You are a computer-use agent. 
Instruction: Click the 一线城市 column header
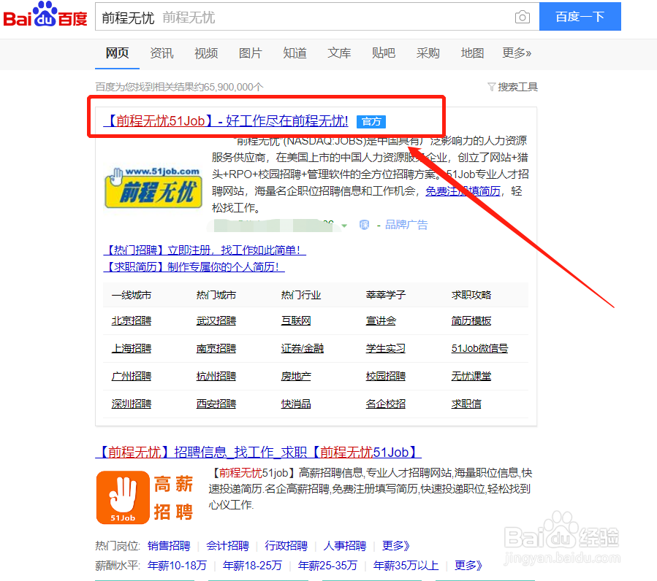(131, 295)
